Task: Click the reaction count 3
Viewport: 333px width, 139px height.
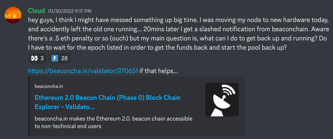Action: [x=42, y=59]
